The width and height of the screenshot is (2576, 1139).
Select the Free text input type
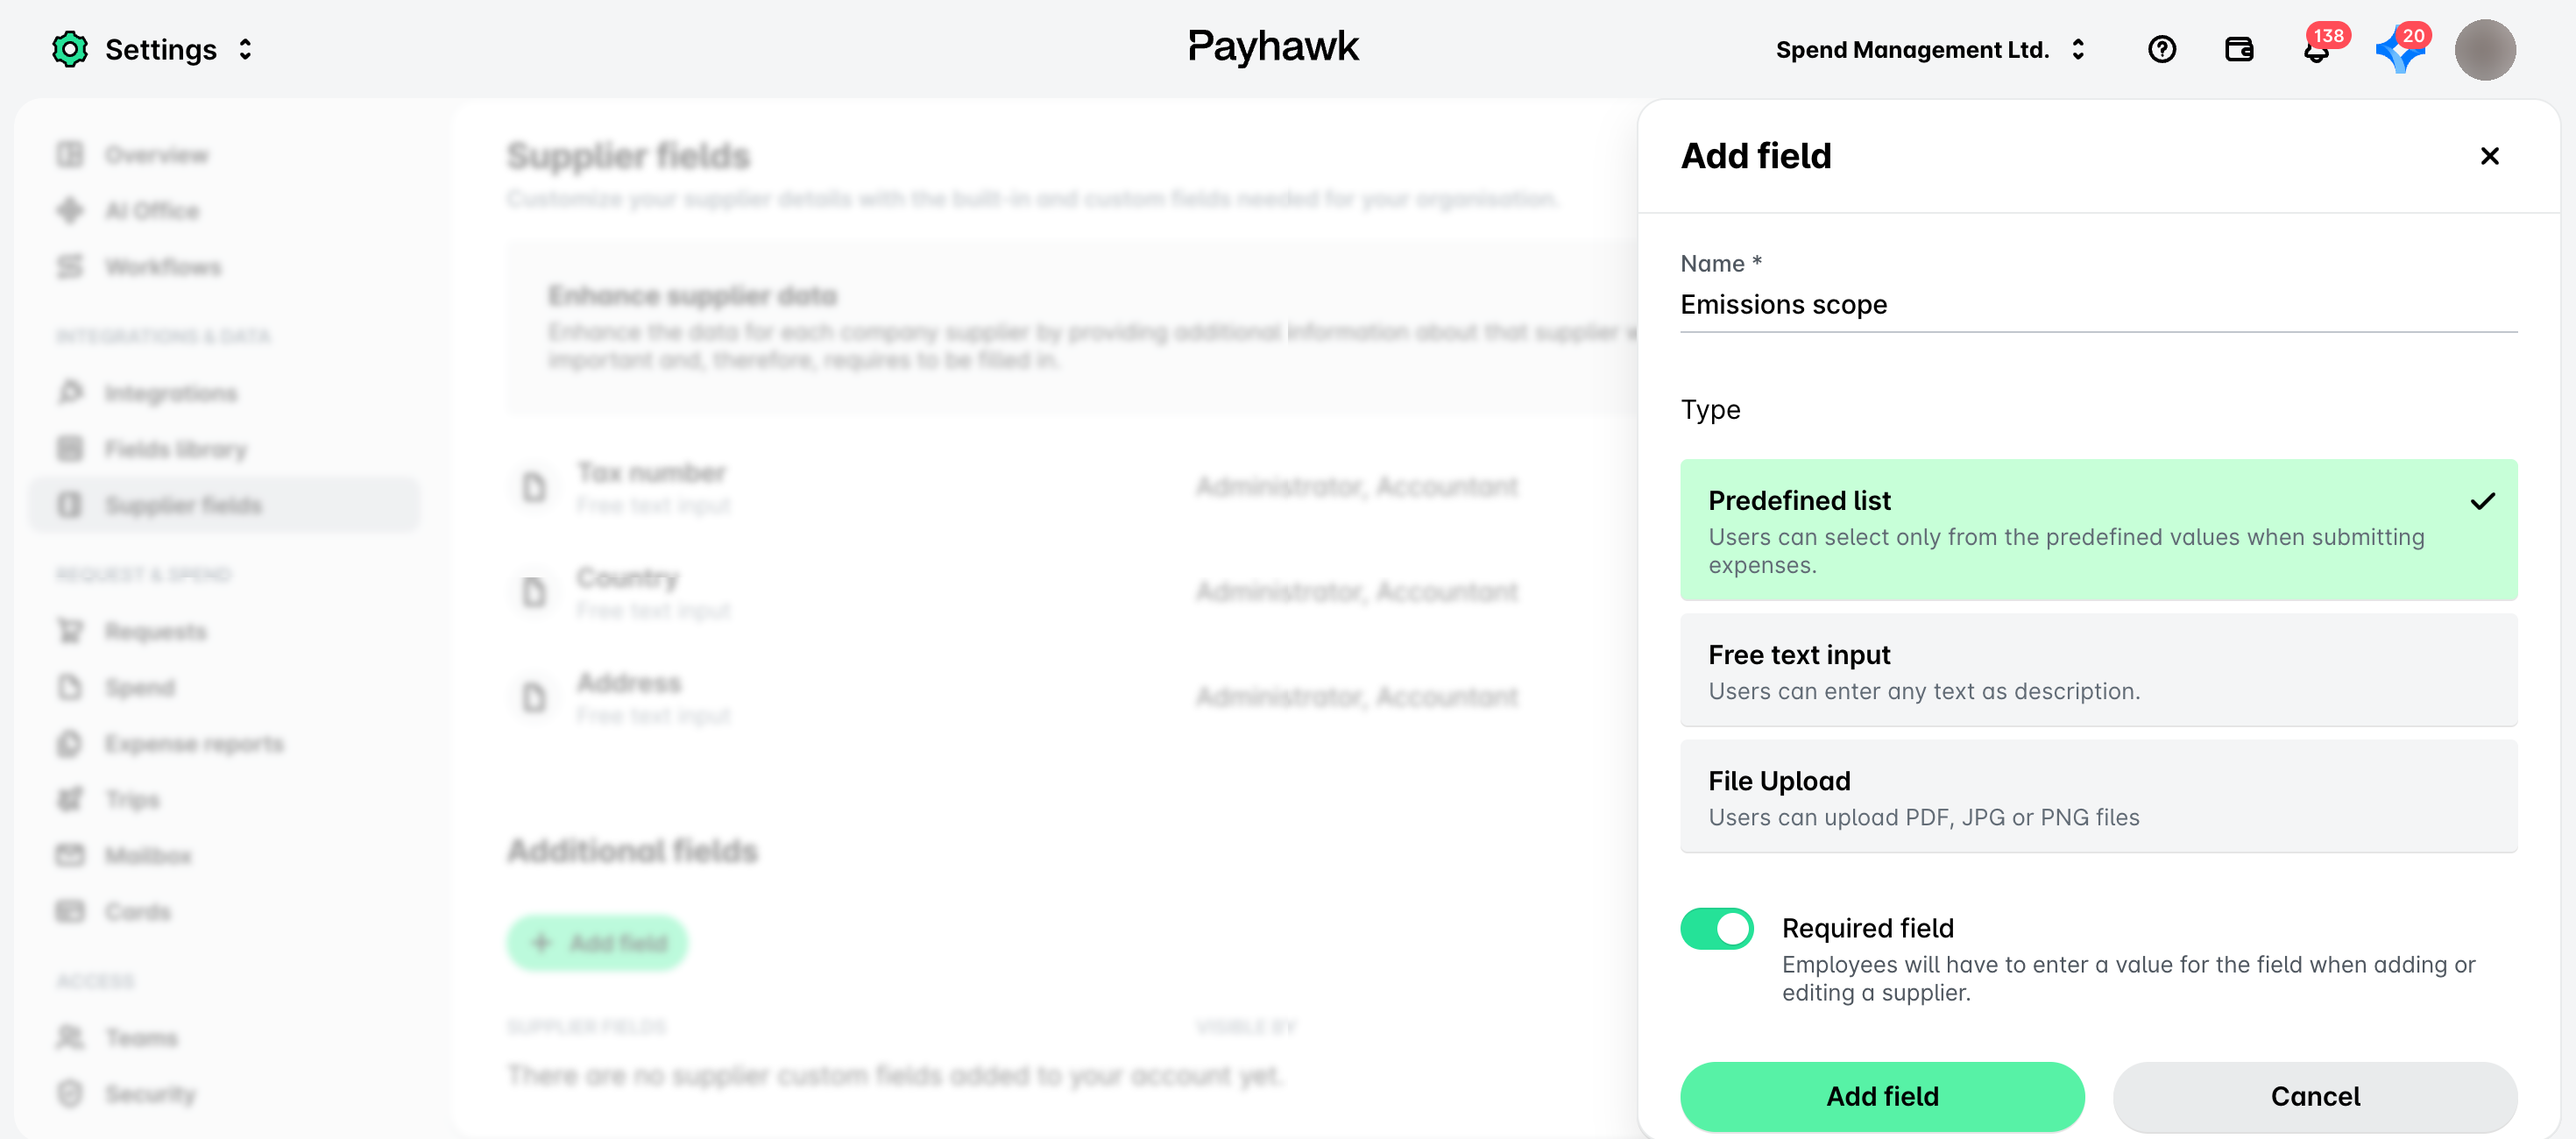pos(2098,670)
